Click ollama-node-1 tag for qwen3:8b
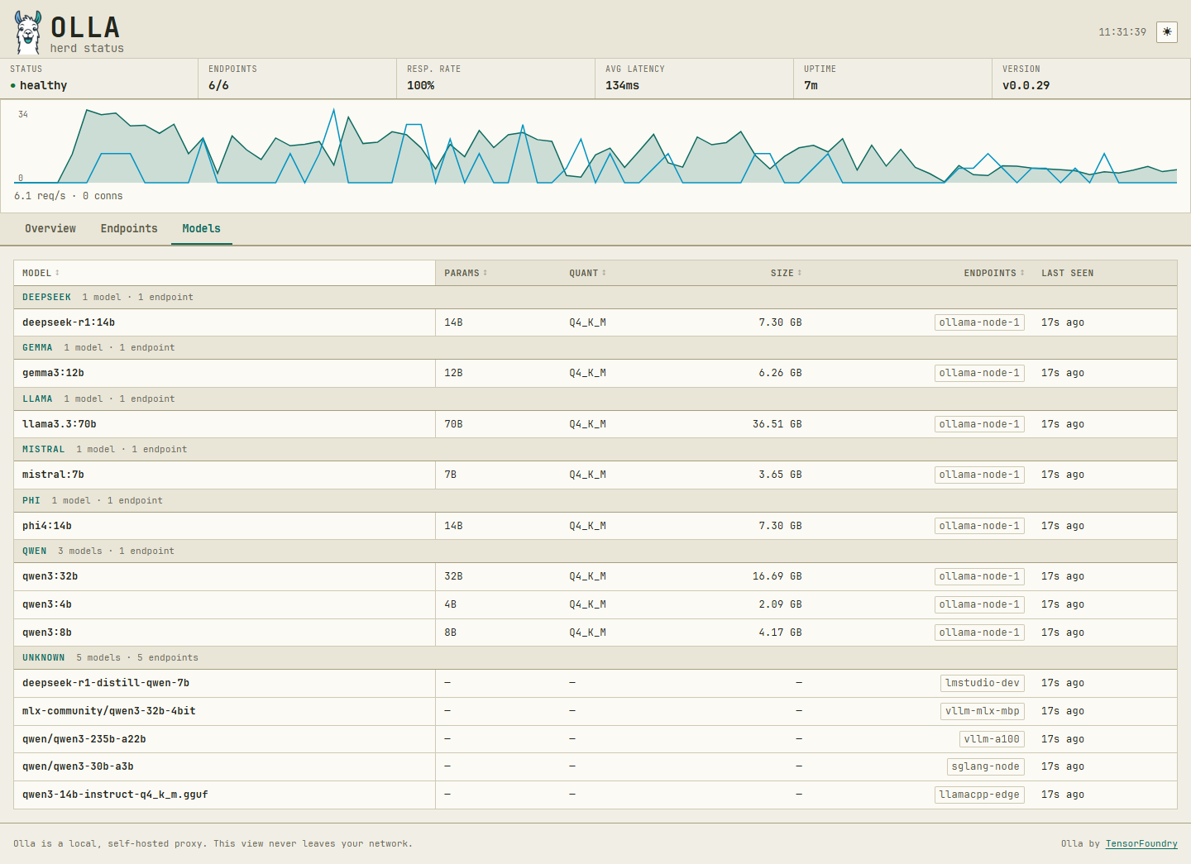 point(979,632)
